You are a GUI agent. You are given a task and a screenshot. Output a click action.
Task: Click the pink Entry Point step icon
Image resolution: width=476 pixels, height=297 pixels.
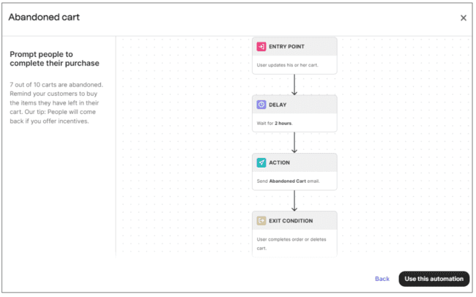coord(261,47)
